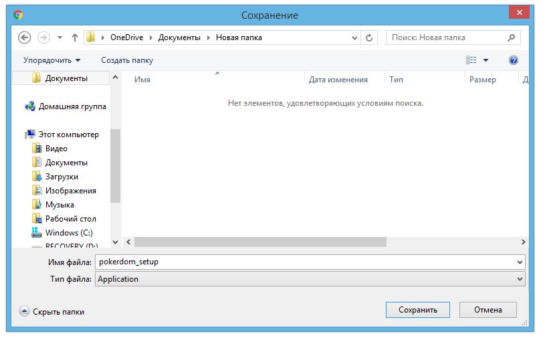545x346 pixels.
Task: Open help with the question mark icon
Action: (514, 60)
